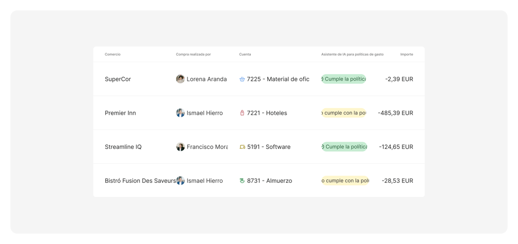Click the yellow policy badge in Bistró Fusion row

pos(345,181)
